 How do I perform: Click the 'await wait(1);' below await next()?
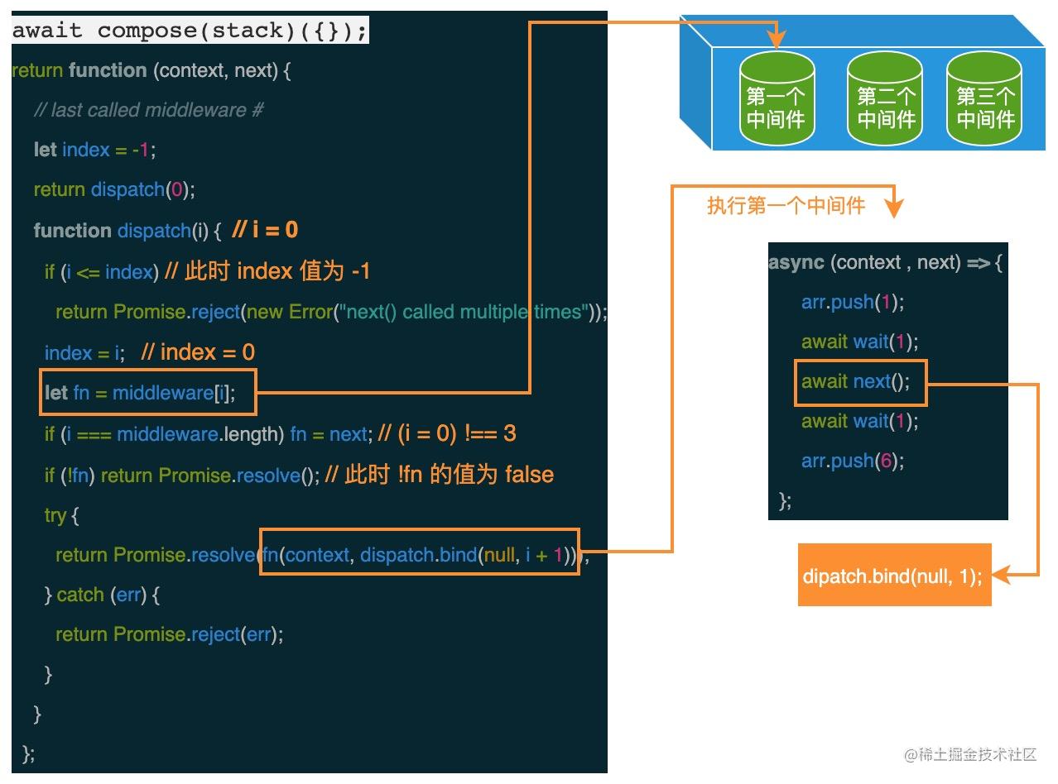[x=860, y=421]
